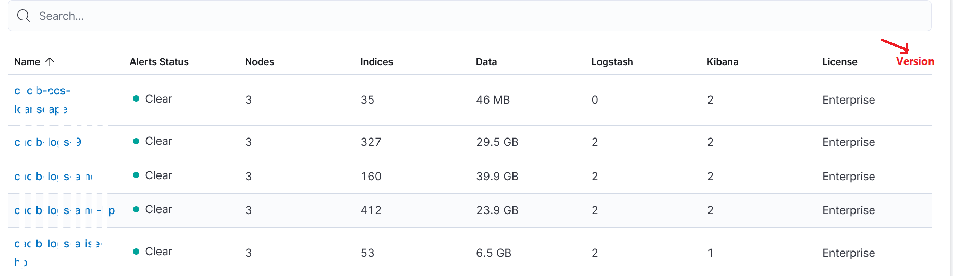Click the magnifier icon in the search bar

click(x=23, y=16)
